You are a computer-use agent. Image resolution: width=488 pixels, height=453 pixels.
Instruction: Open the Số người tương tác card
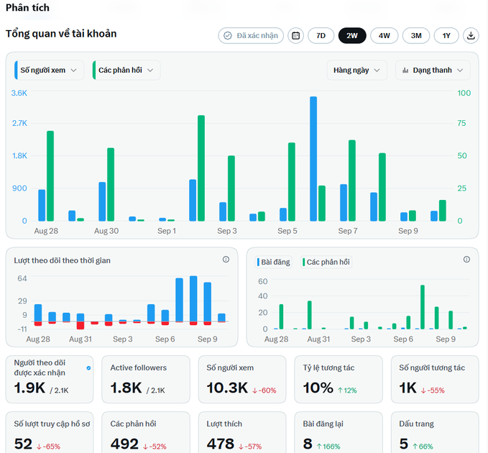pyautogui.click(x=435, y=379)
